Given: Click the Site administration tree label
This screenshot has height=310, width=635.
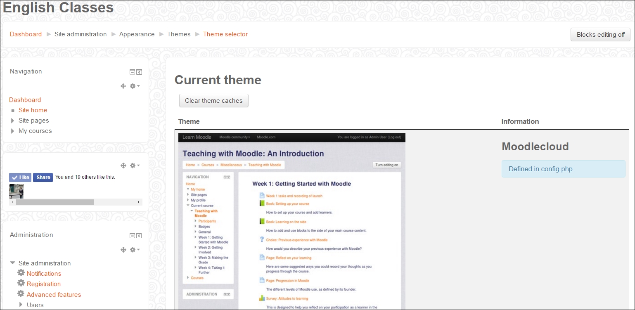Looking at the screenshot, I should 45,263.
